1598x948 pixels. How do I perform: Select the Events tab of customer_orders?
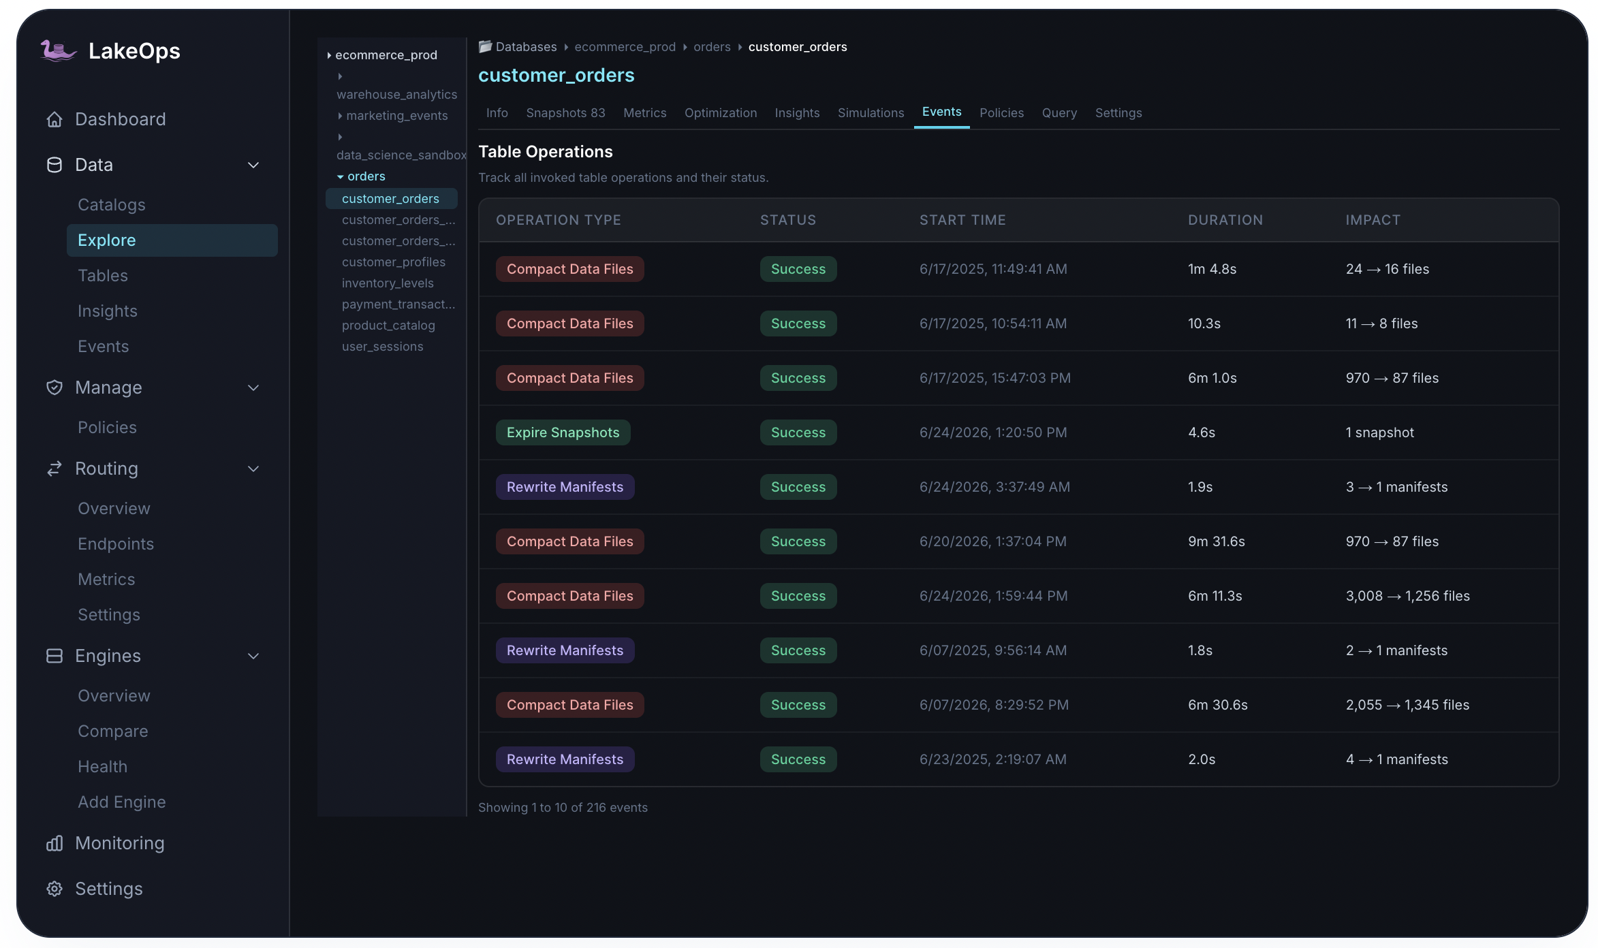point(941,112)
